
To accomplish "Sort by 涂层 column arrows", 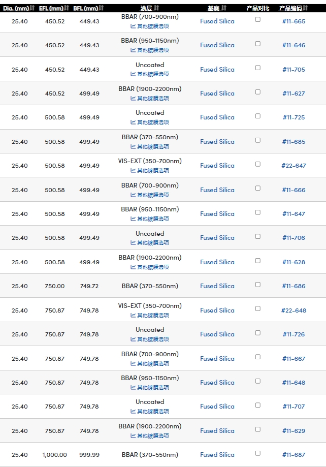I will click(157, 8).
